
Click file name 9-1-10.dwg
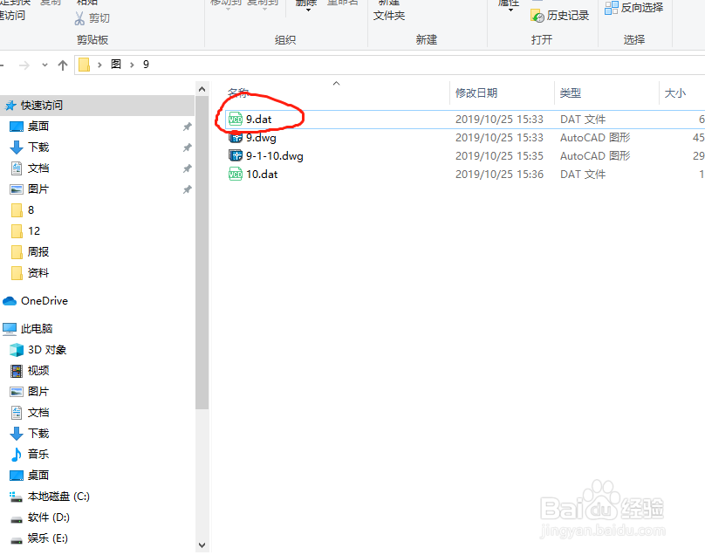pyautogui.click(x=275, y=156)
